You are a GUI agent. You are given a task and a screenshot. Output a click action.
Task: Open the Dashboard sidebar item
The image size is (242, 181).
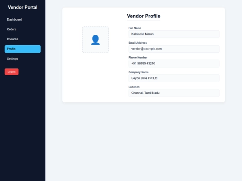22,20
